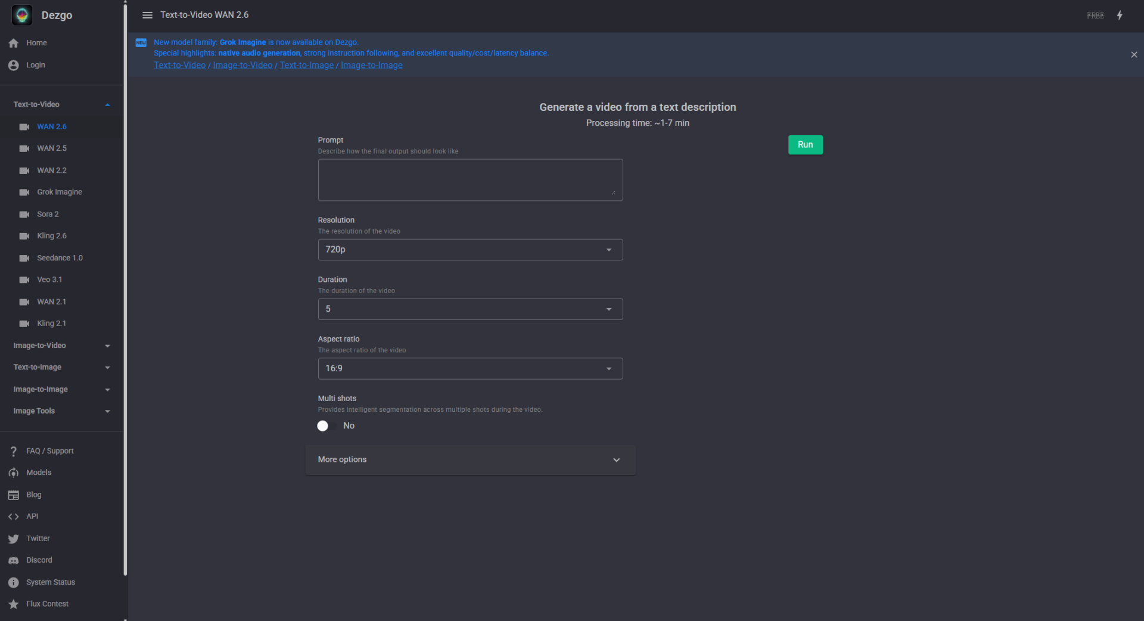1144x621 pixels.
Task: Dismiss the Grok Imagine announcement banner
Action: click(1134, 55)
